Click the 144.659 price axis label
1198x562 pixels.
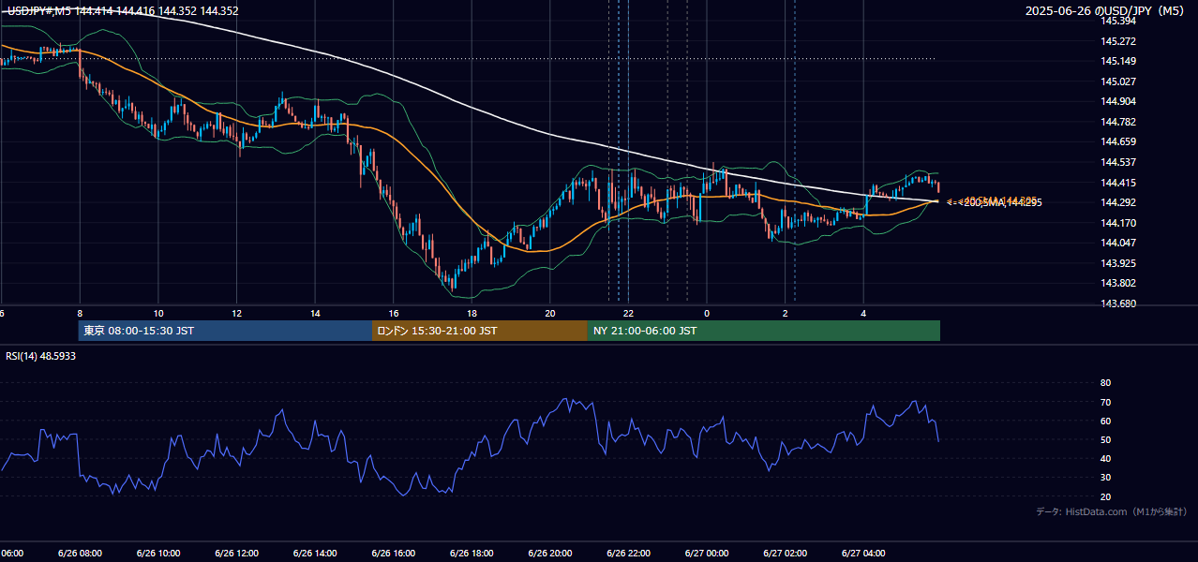click(x=1118, y=141)
